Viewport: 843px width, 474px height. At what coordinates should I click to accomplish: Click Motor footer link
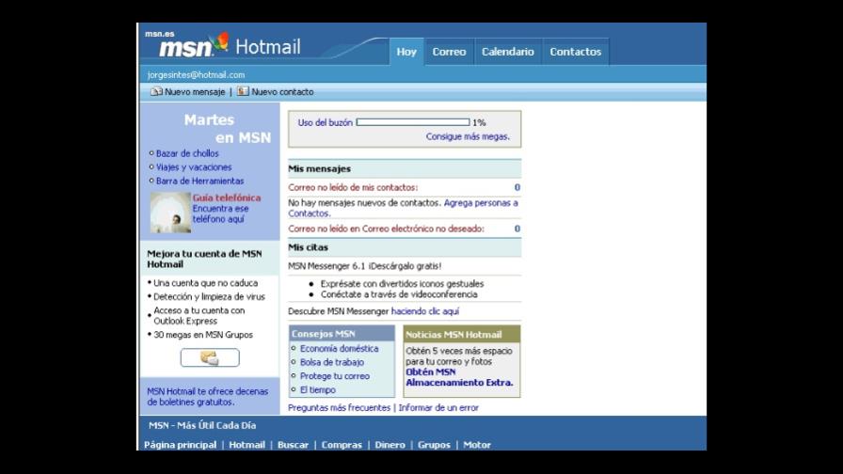click(x=477, y=445)
